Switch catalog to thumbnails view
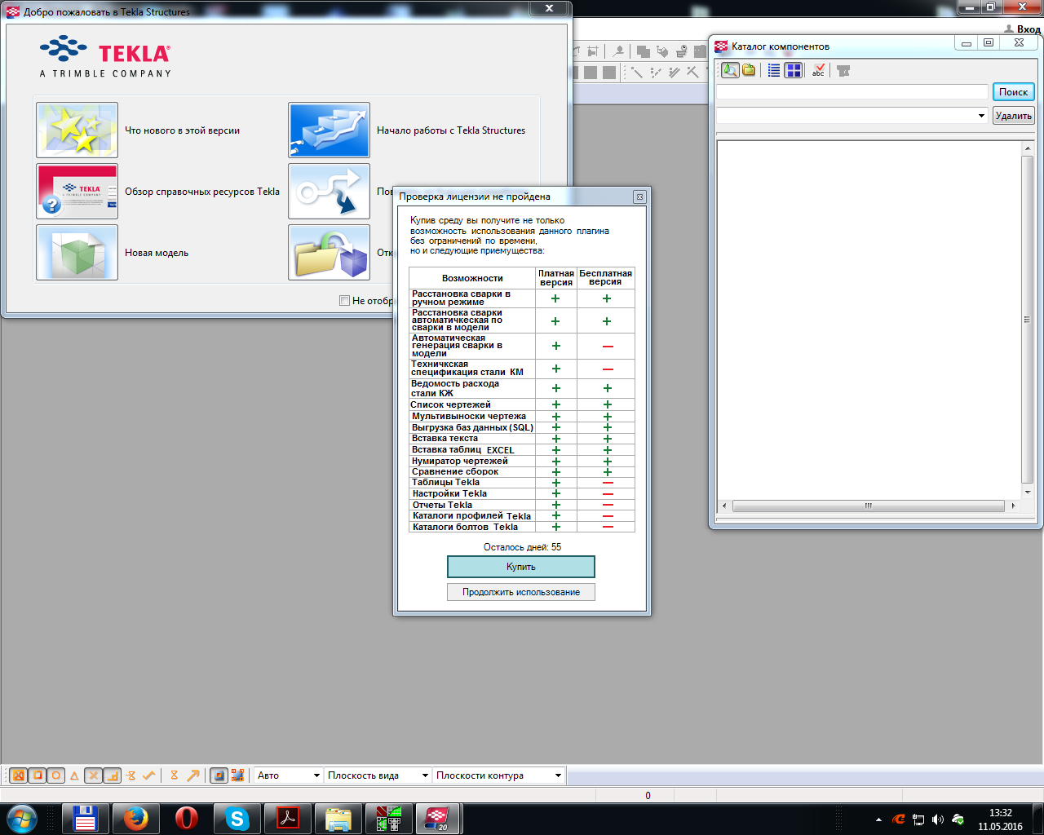The height and width of the screenshot is (835, 1044). pos(793,70)
